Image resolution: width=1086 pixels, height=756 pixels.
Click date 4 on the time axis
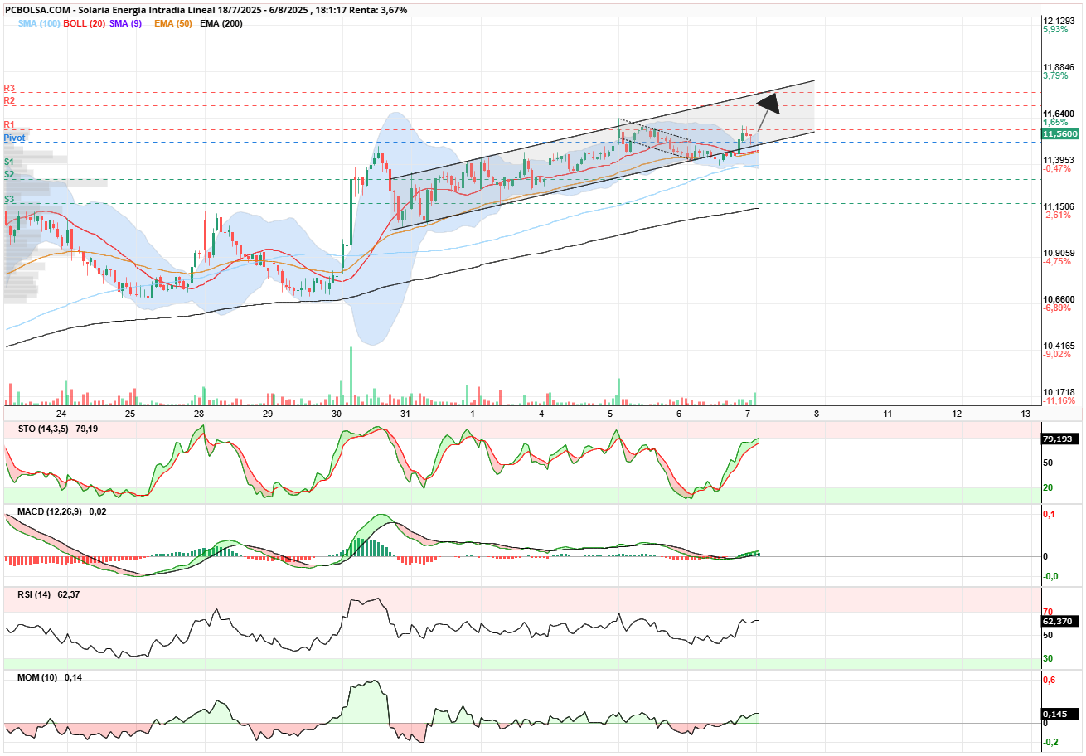point(541,413)
